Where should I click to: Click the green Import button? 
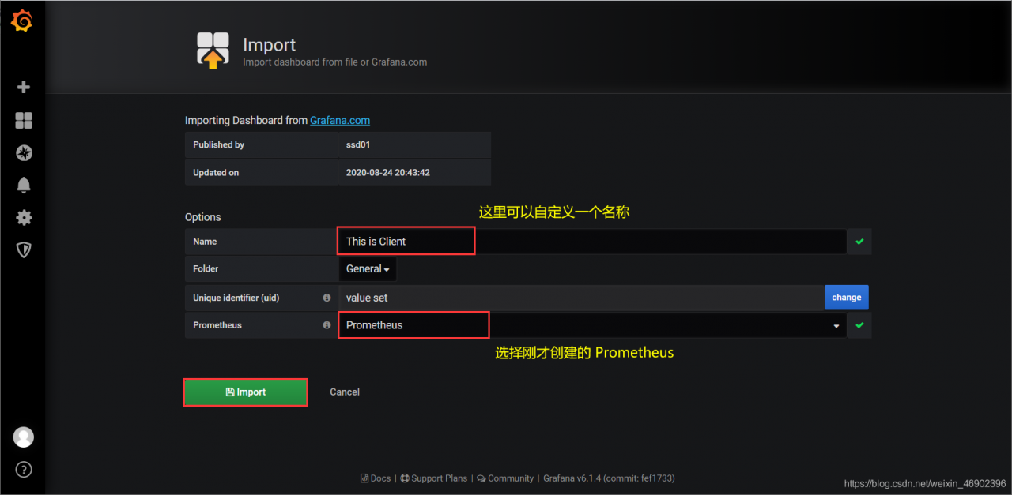[245, 392]
